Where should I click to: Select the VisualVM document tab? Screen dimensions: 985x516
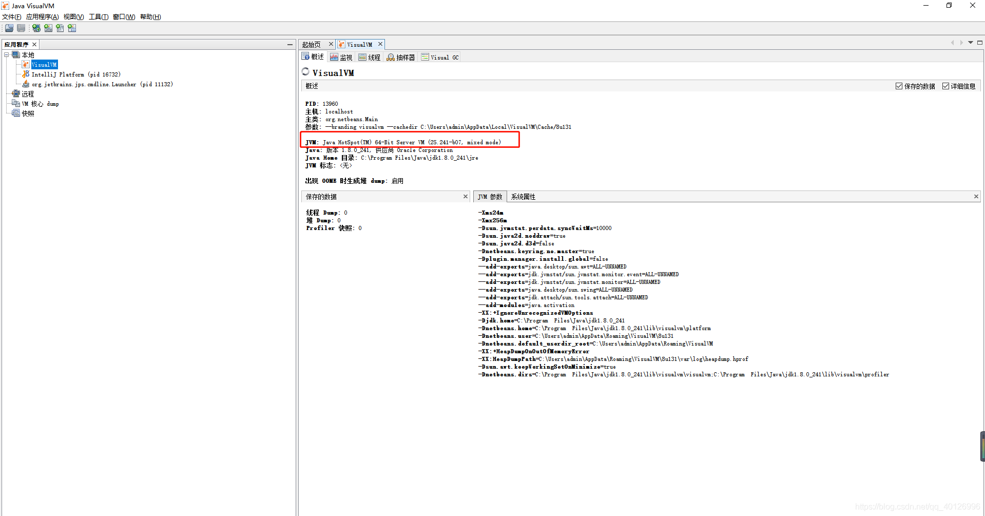(x=360, y=45)
